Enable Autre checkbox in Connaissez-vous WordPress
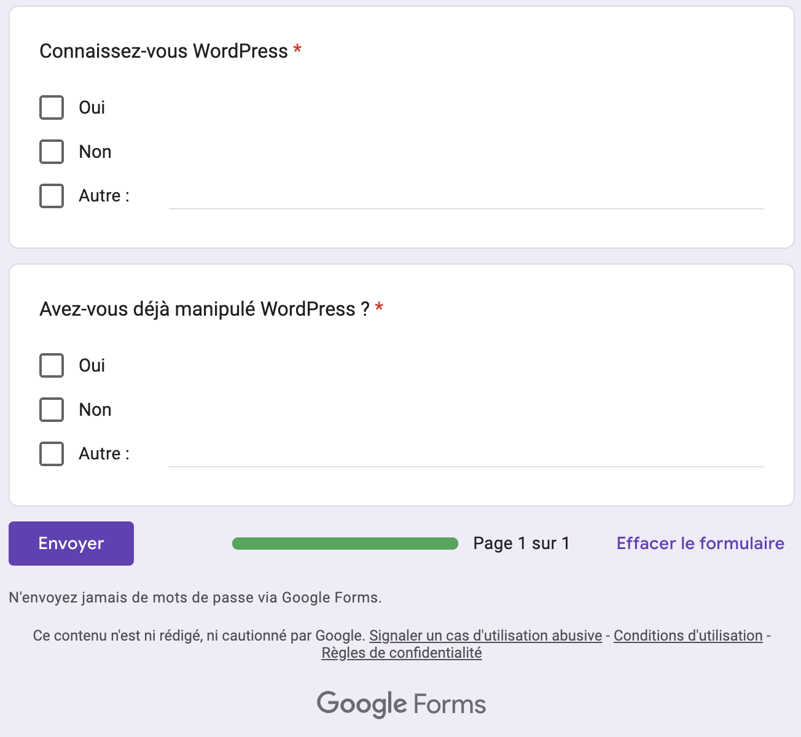 52,196
